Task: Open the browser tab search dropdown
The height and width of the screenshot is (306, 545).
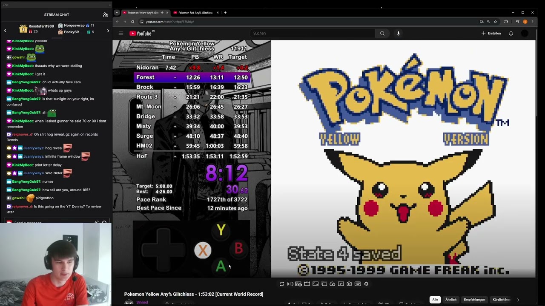Action: pos(117,13)
